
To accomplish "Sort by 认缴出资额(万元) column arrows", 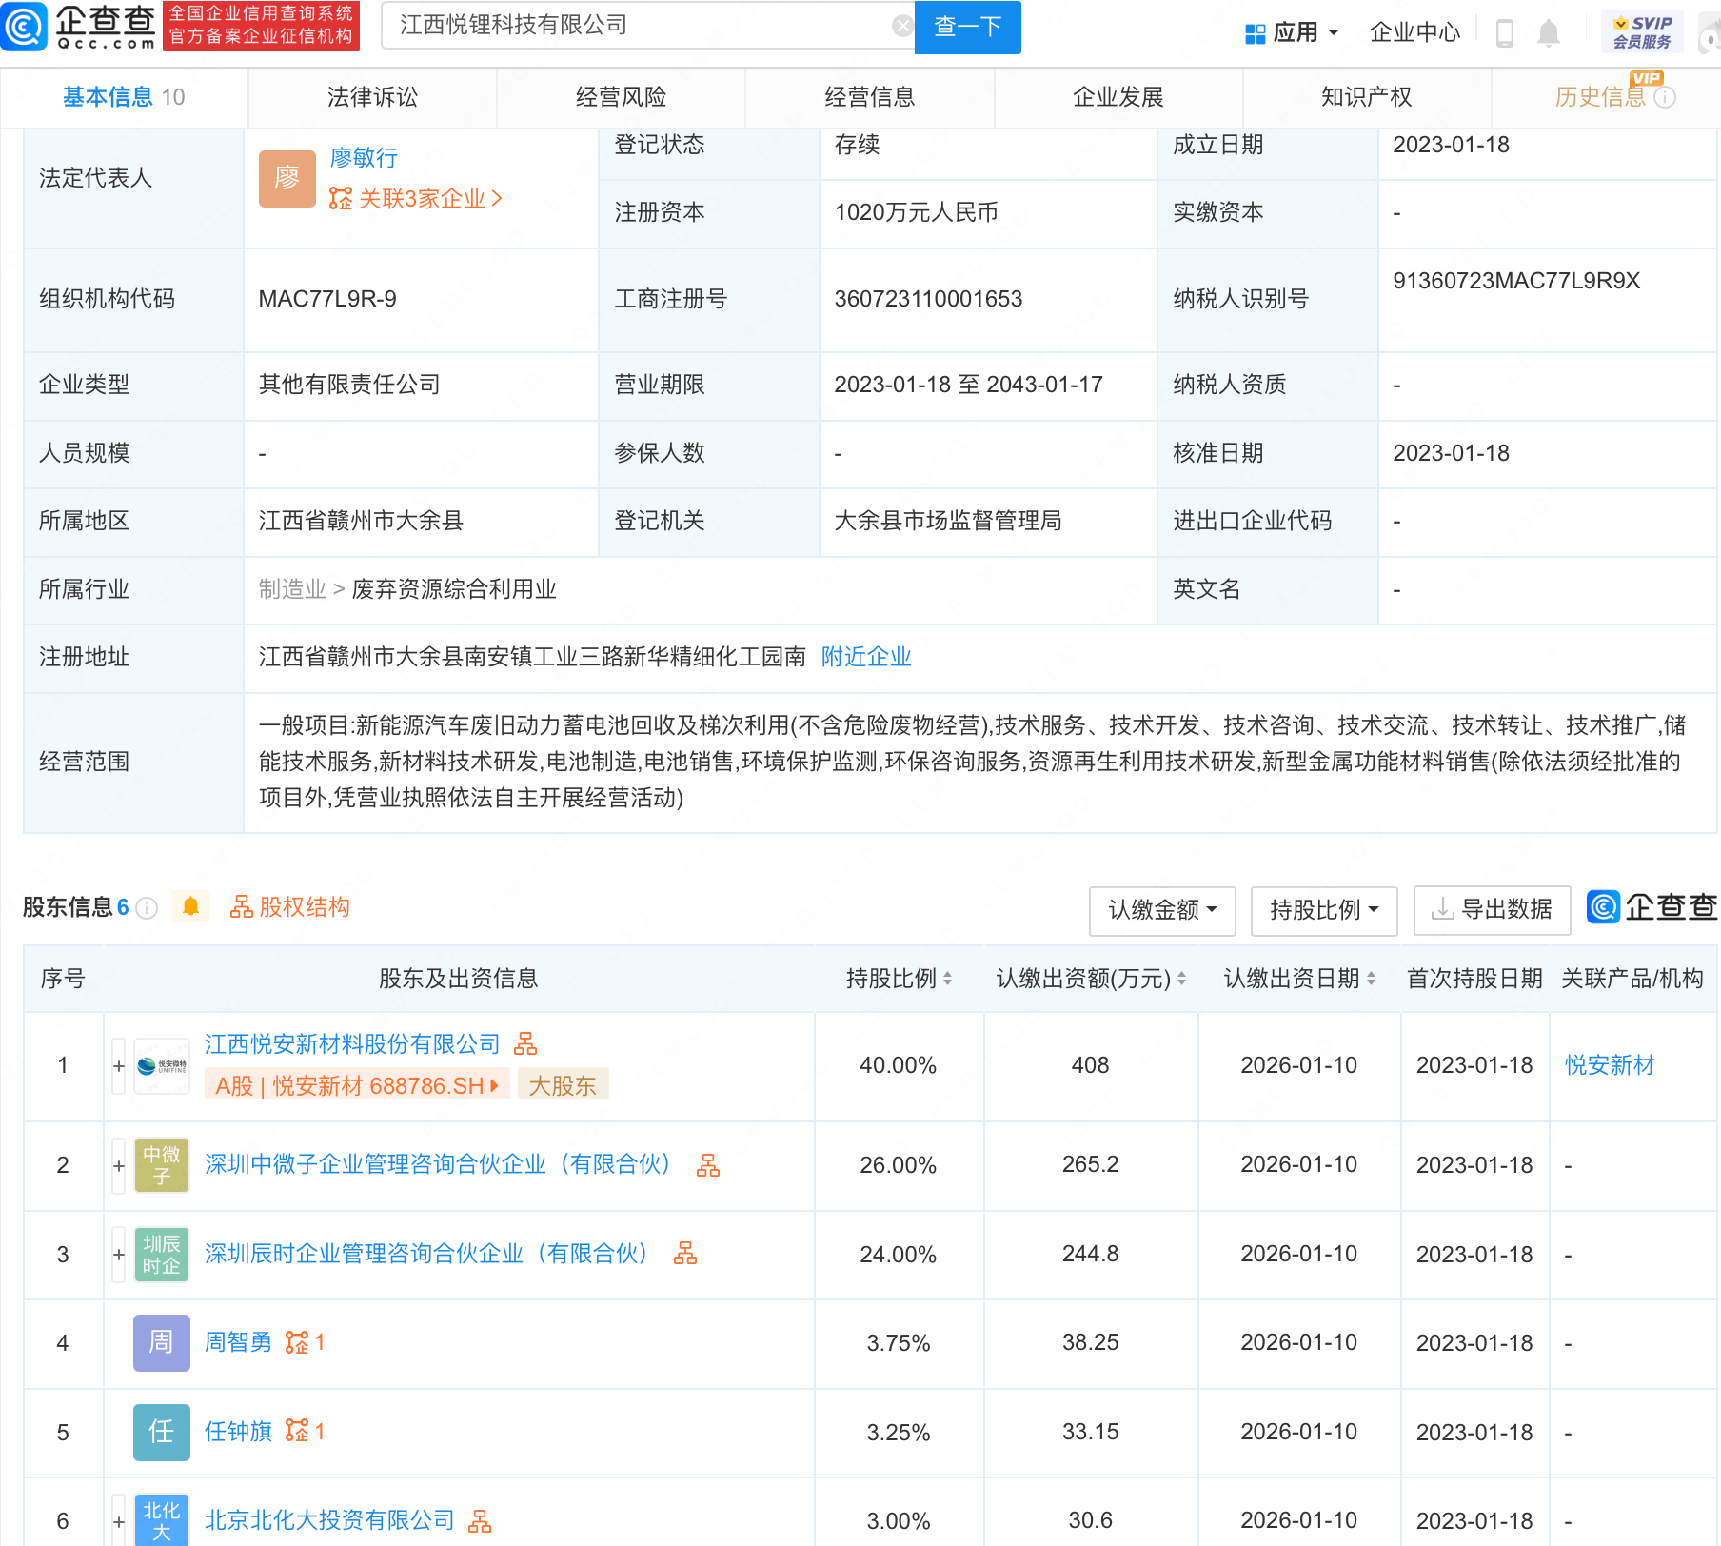I will pyautogui.click(x=1181, y=979).
